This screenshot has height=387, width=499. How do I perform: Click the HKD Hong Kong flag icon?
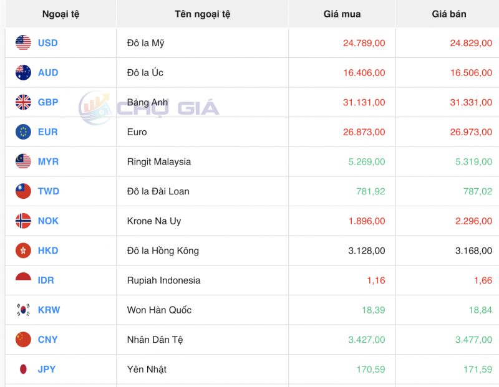24,251
